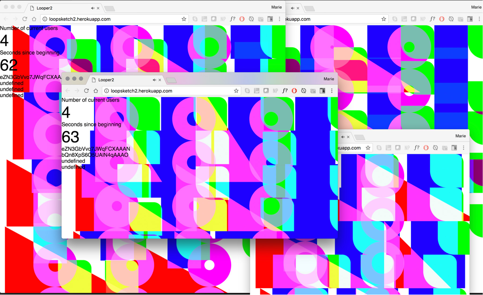Screen dimensions: 483x295
Task: Open the Fontface Ninja (f?) extension icon
Action: click(285, 91)
